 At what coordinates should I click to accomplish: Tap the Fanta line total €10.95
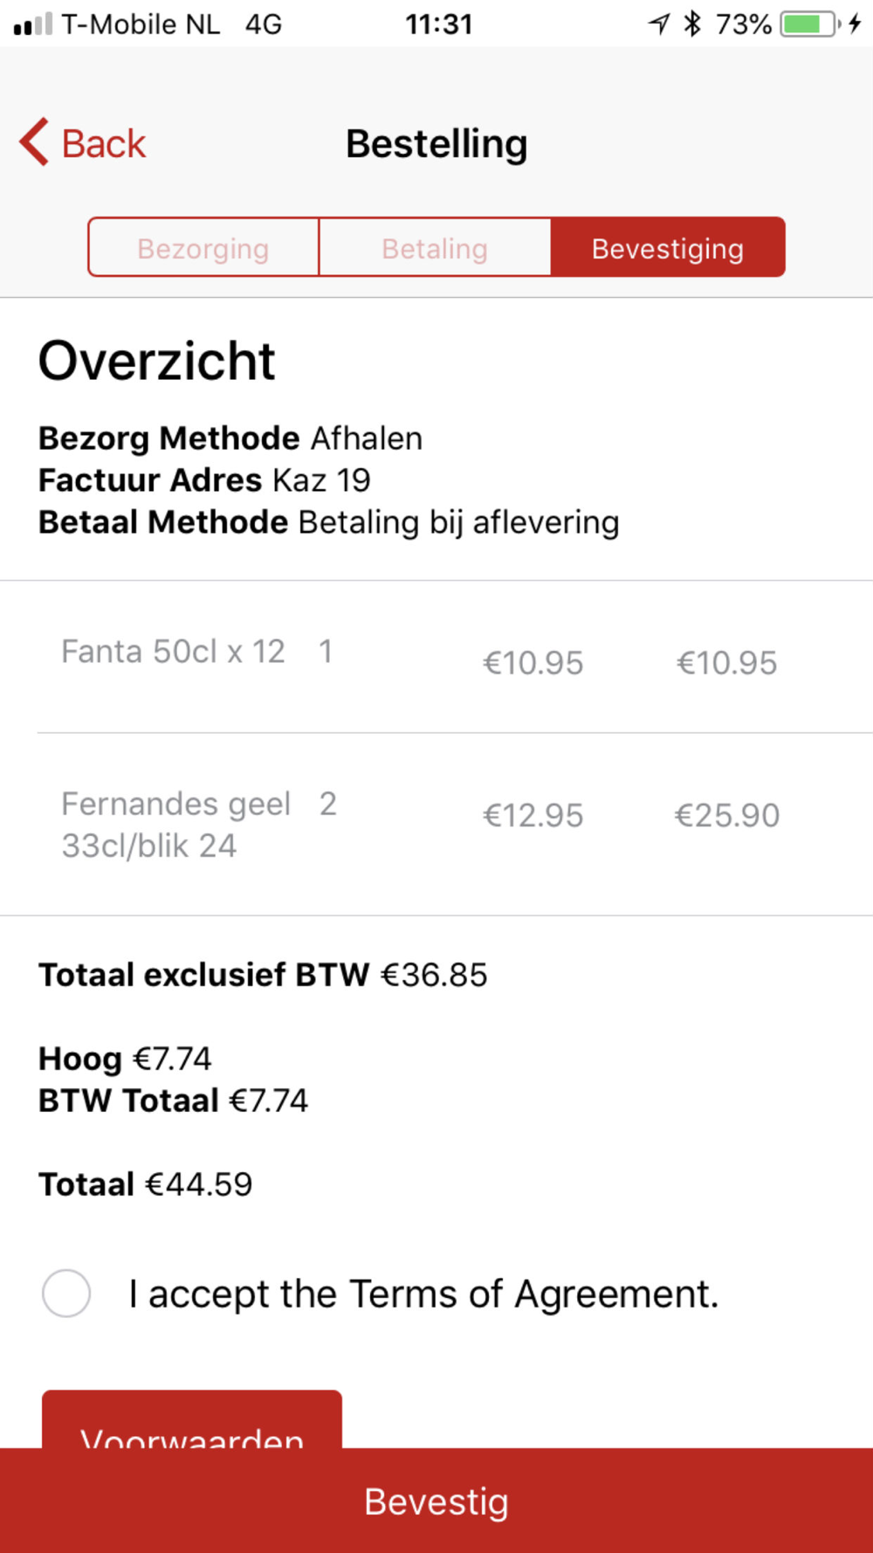(x=726, y=663)
